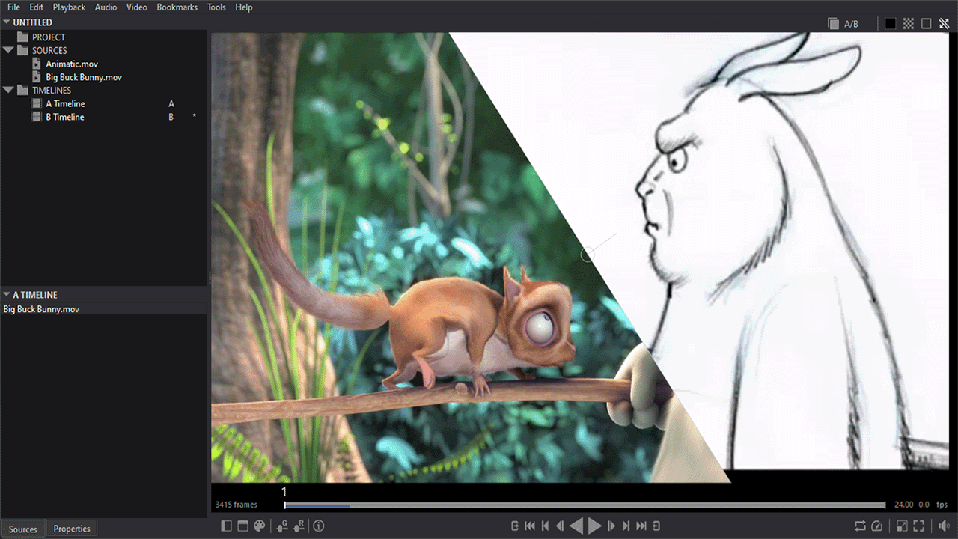Toggle the checkerboard background
Screen dimensions: 958x539
coord(908,24)
